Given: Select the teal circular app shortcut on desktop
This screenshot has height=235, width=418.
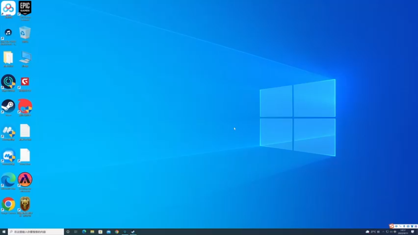Looking at the screenshot, I should (8, 81).
